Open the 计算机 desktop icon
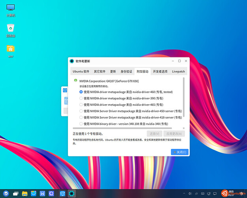 pyautogui.click(x=11, y=10)
